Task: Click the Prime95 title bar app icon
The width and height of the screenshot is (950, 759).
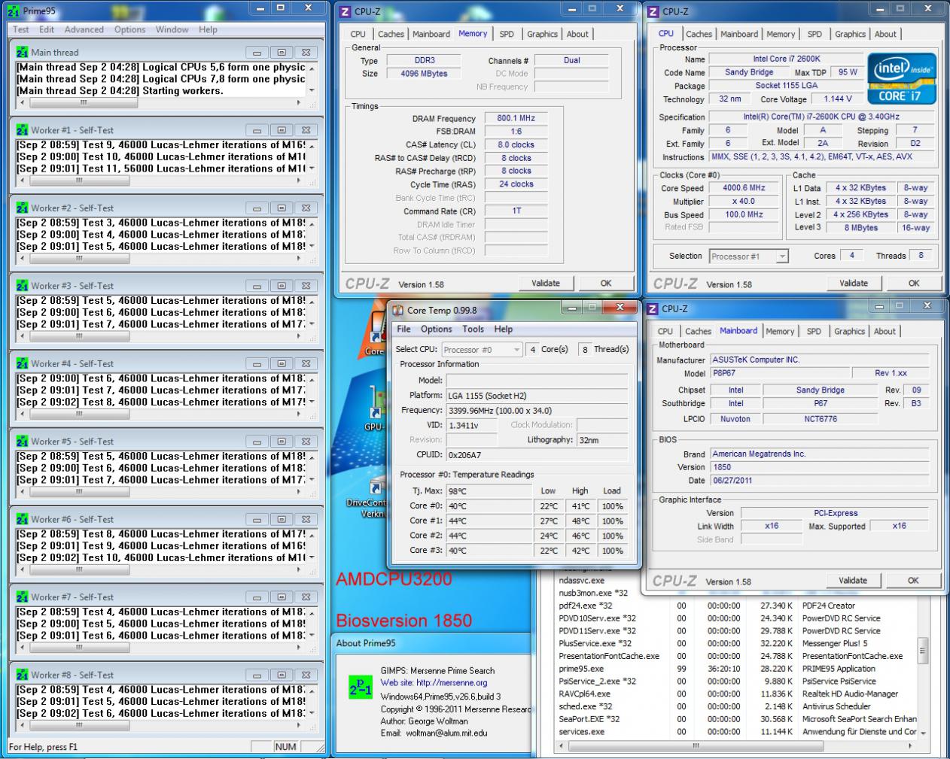Action: (13, 11)
